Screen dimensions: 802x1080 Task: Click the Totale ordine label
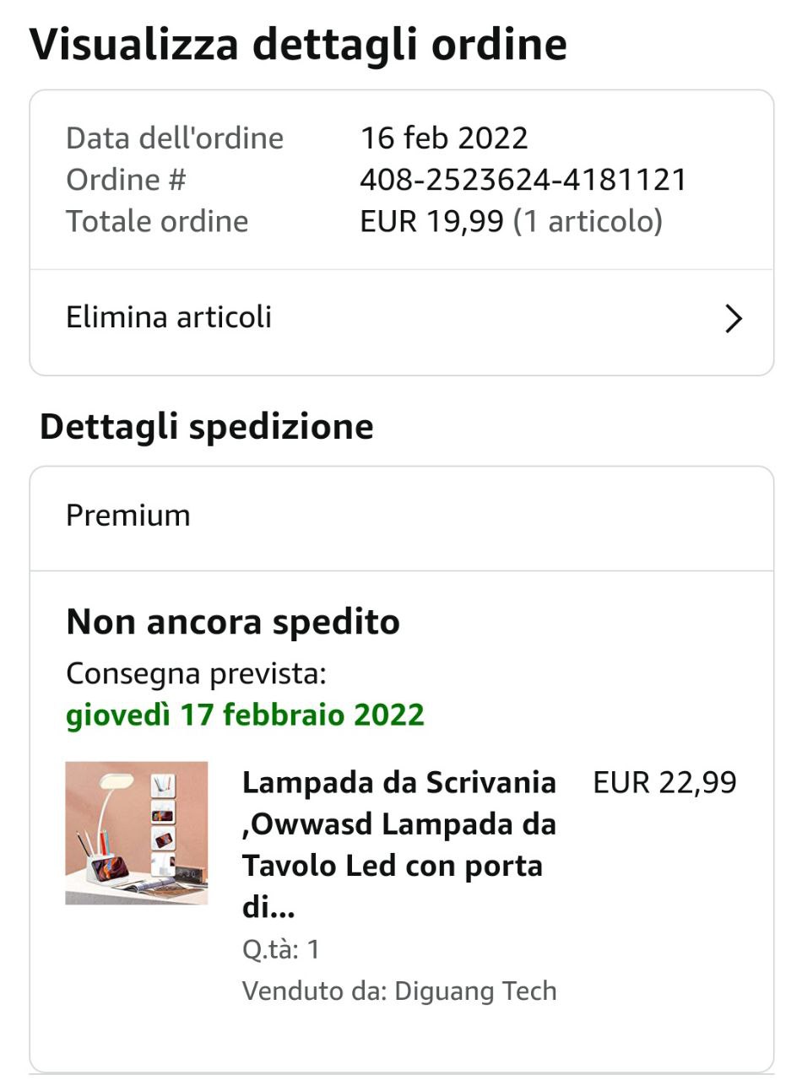point(157,221)
